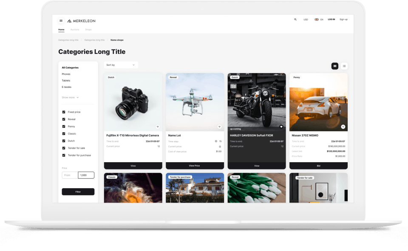Open search with the magnifier icon
The width and height of the screenshot is (408, 251).
(x=295, y=20)
